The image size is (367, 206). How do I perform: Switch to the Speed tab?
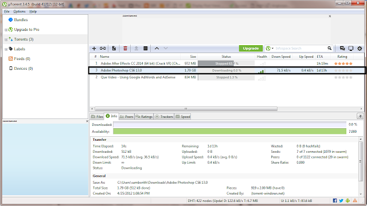point(183,117)
